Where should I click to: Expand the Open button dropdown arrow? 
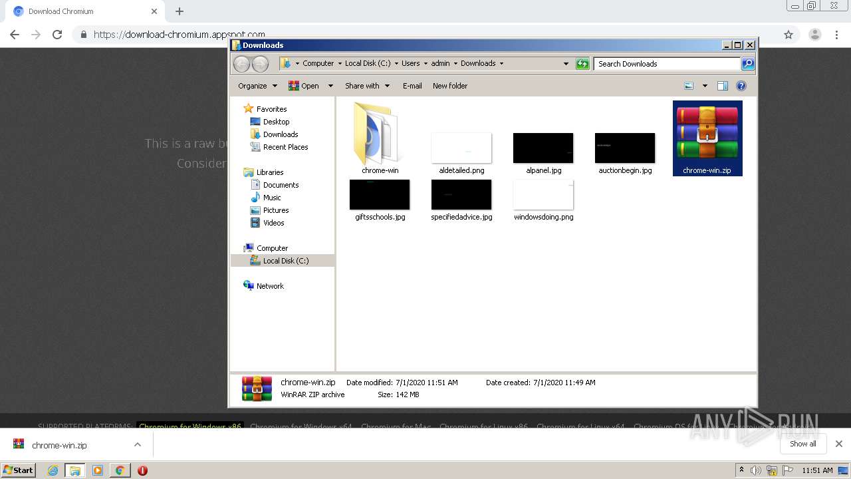tap(330, 86)
